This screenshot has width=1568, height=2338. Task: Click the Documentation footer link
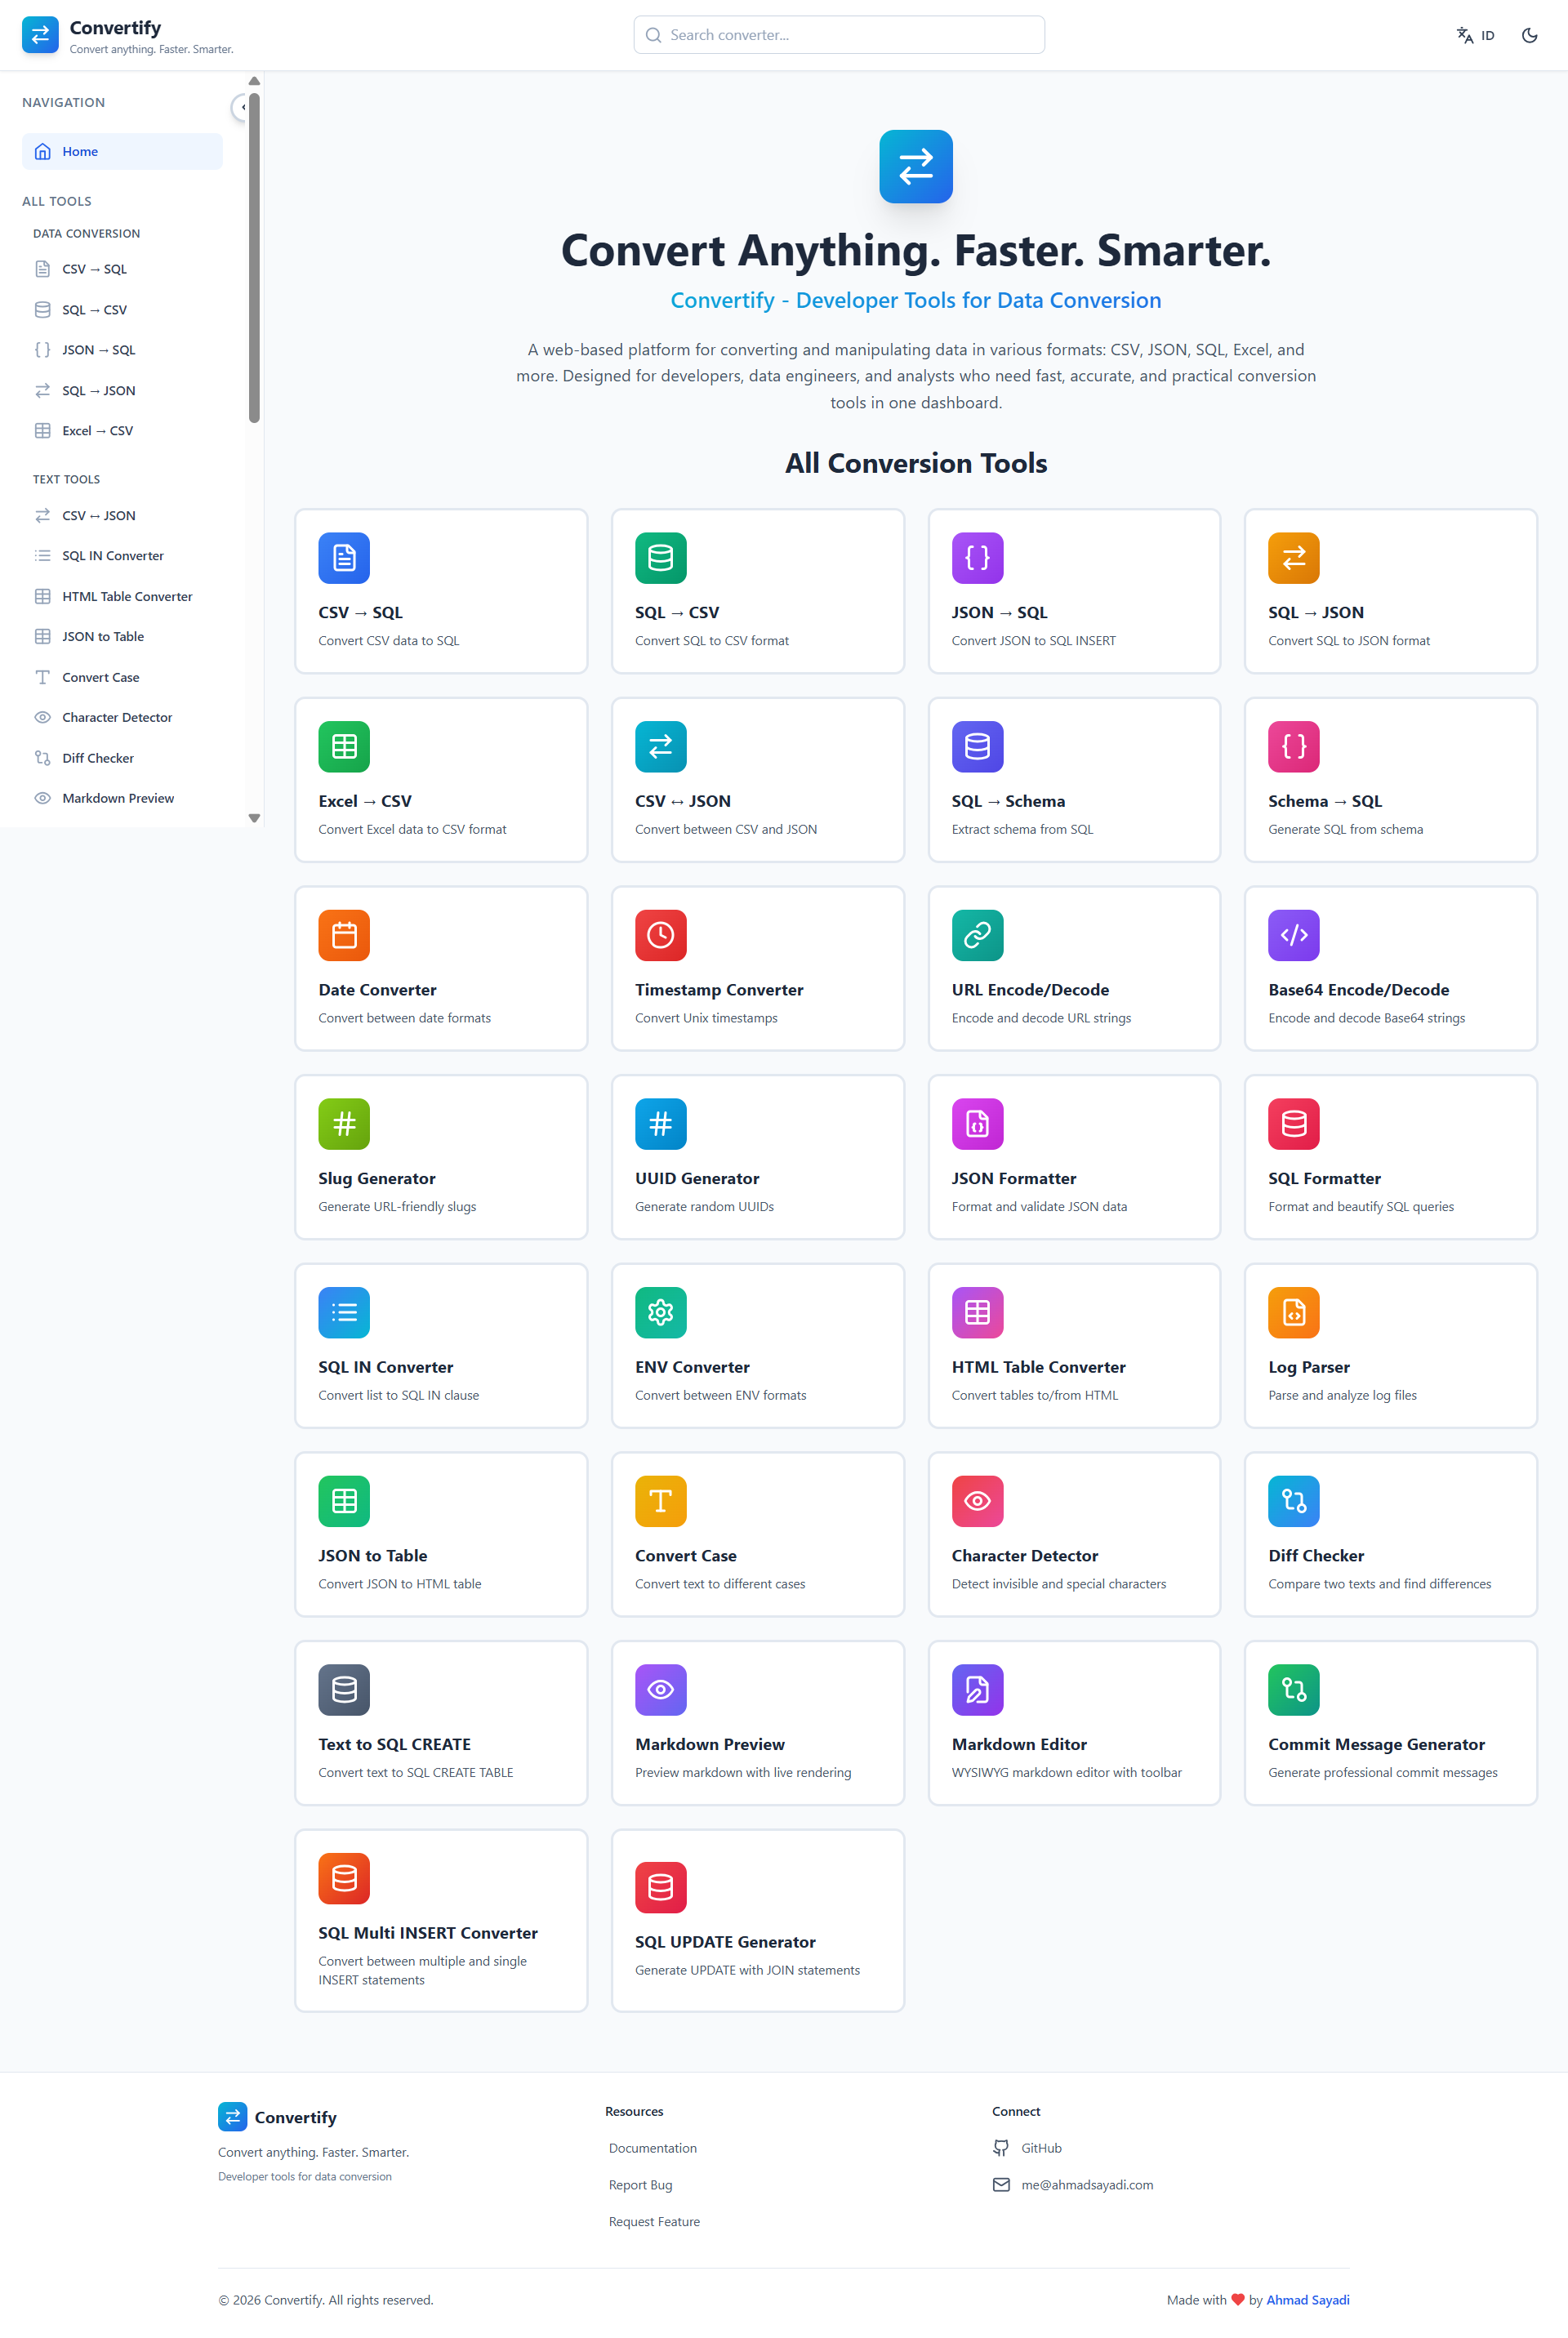[653, 2148]
